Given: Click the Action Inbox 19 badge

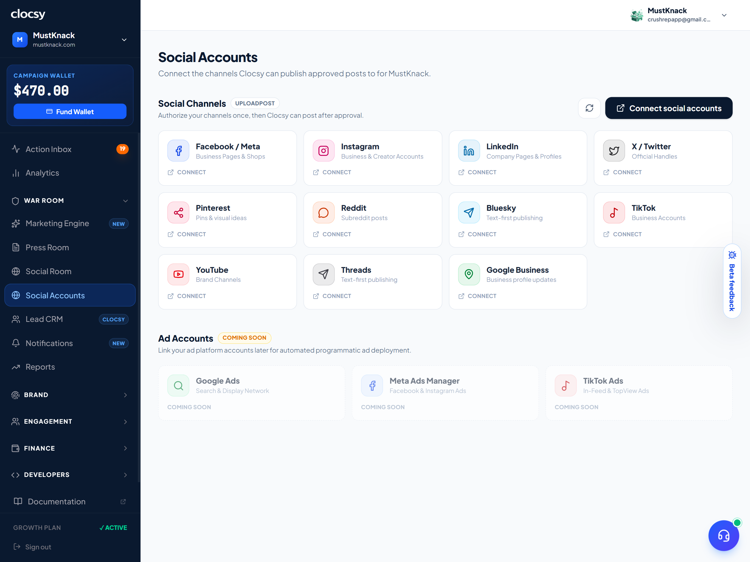Looking at the screenshot, I should tap(122, 149).
